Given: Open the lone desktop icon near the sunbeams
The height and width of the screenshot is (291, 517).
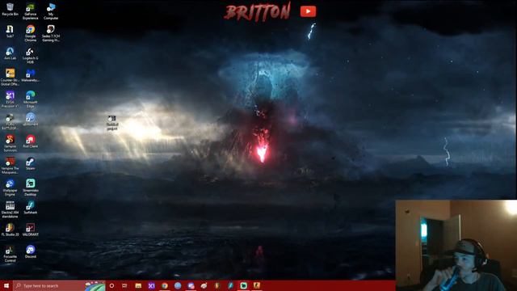Looking at the screenshot, I should pyautogui.click(x=112, y=123).
